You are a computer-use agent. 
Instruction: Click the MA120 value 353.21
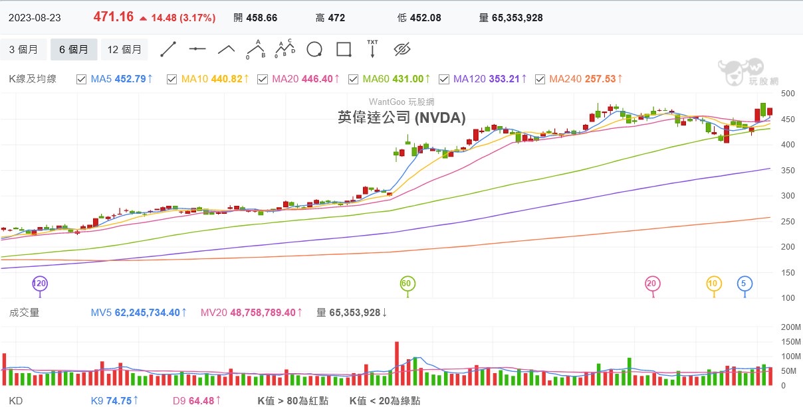click(x=504, y=79)
